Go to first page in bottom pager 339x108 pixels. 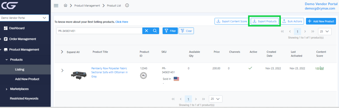[x=173, y=99]
